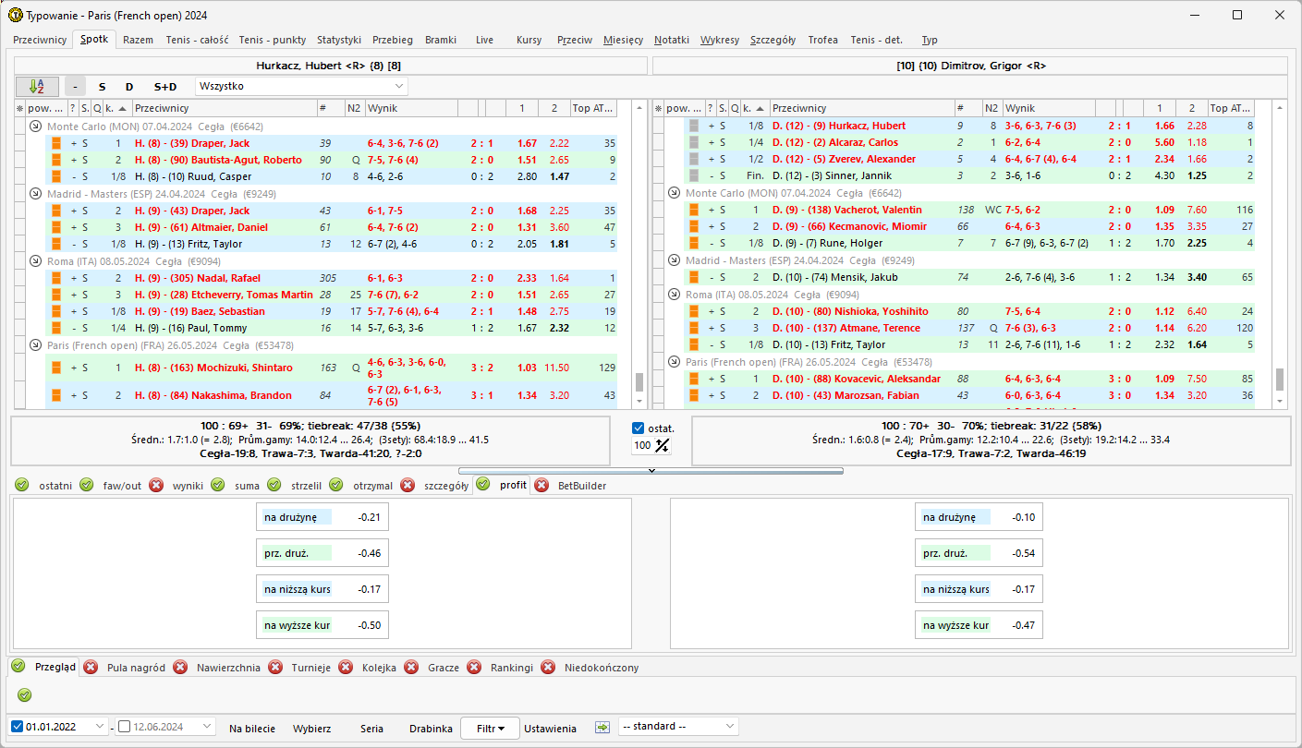Uncheck the 01.01.2022 start date checkbox
Screen dimensions: 1302x748
point(18,727)
